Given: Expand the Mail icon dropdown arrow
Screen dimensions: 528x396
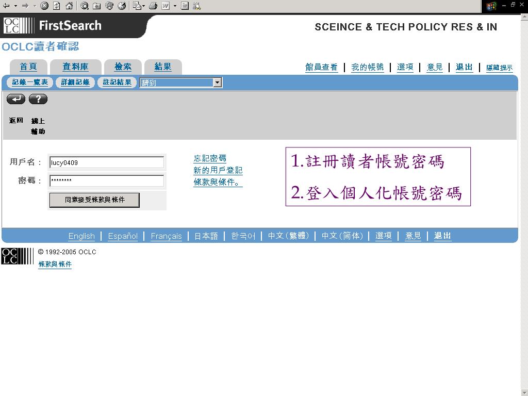Looking at the screenshot, I should [144, 6].
